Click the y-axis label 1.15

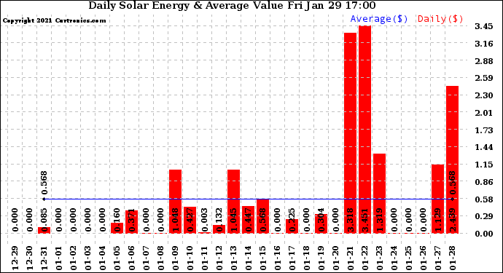pos(484,165)
